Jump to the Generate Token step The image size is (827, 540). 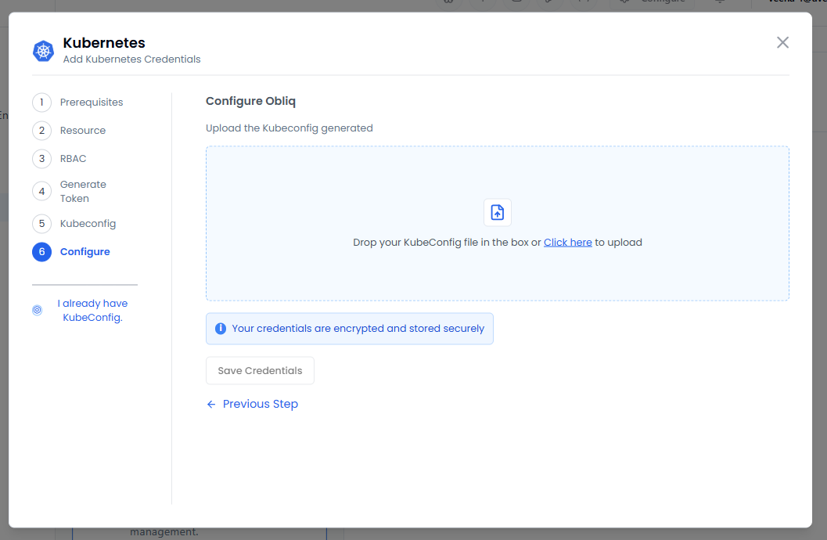83,192
